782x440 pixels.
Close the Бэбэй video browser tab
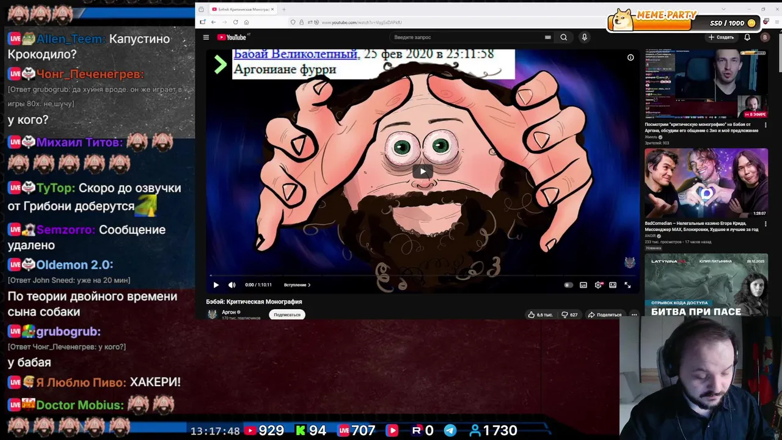coord(272,9)
